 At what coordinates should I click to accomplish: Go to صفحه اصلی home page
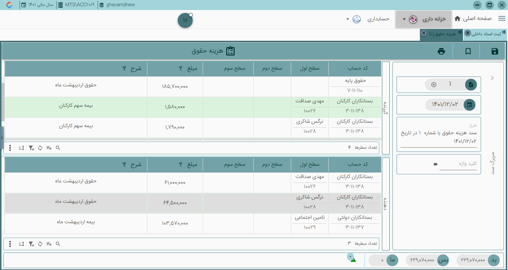477,19
